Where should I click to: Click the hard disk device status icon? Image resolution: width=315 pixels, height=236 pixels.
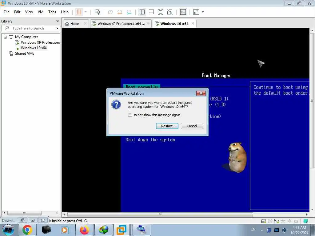point(263,221)
